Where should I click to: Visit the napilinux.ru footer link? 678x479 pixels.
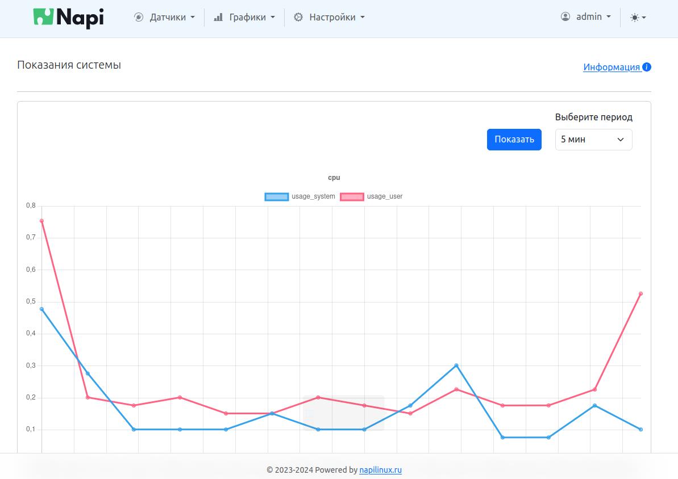(380, 470)
